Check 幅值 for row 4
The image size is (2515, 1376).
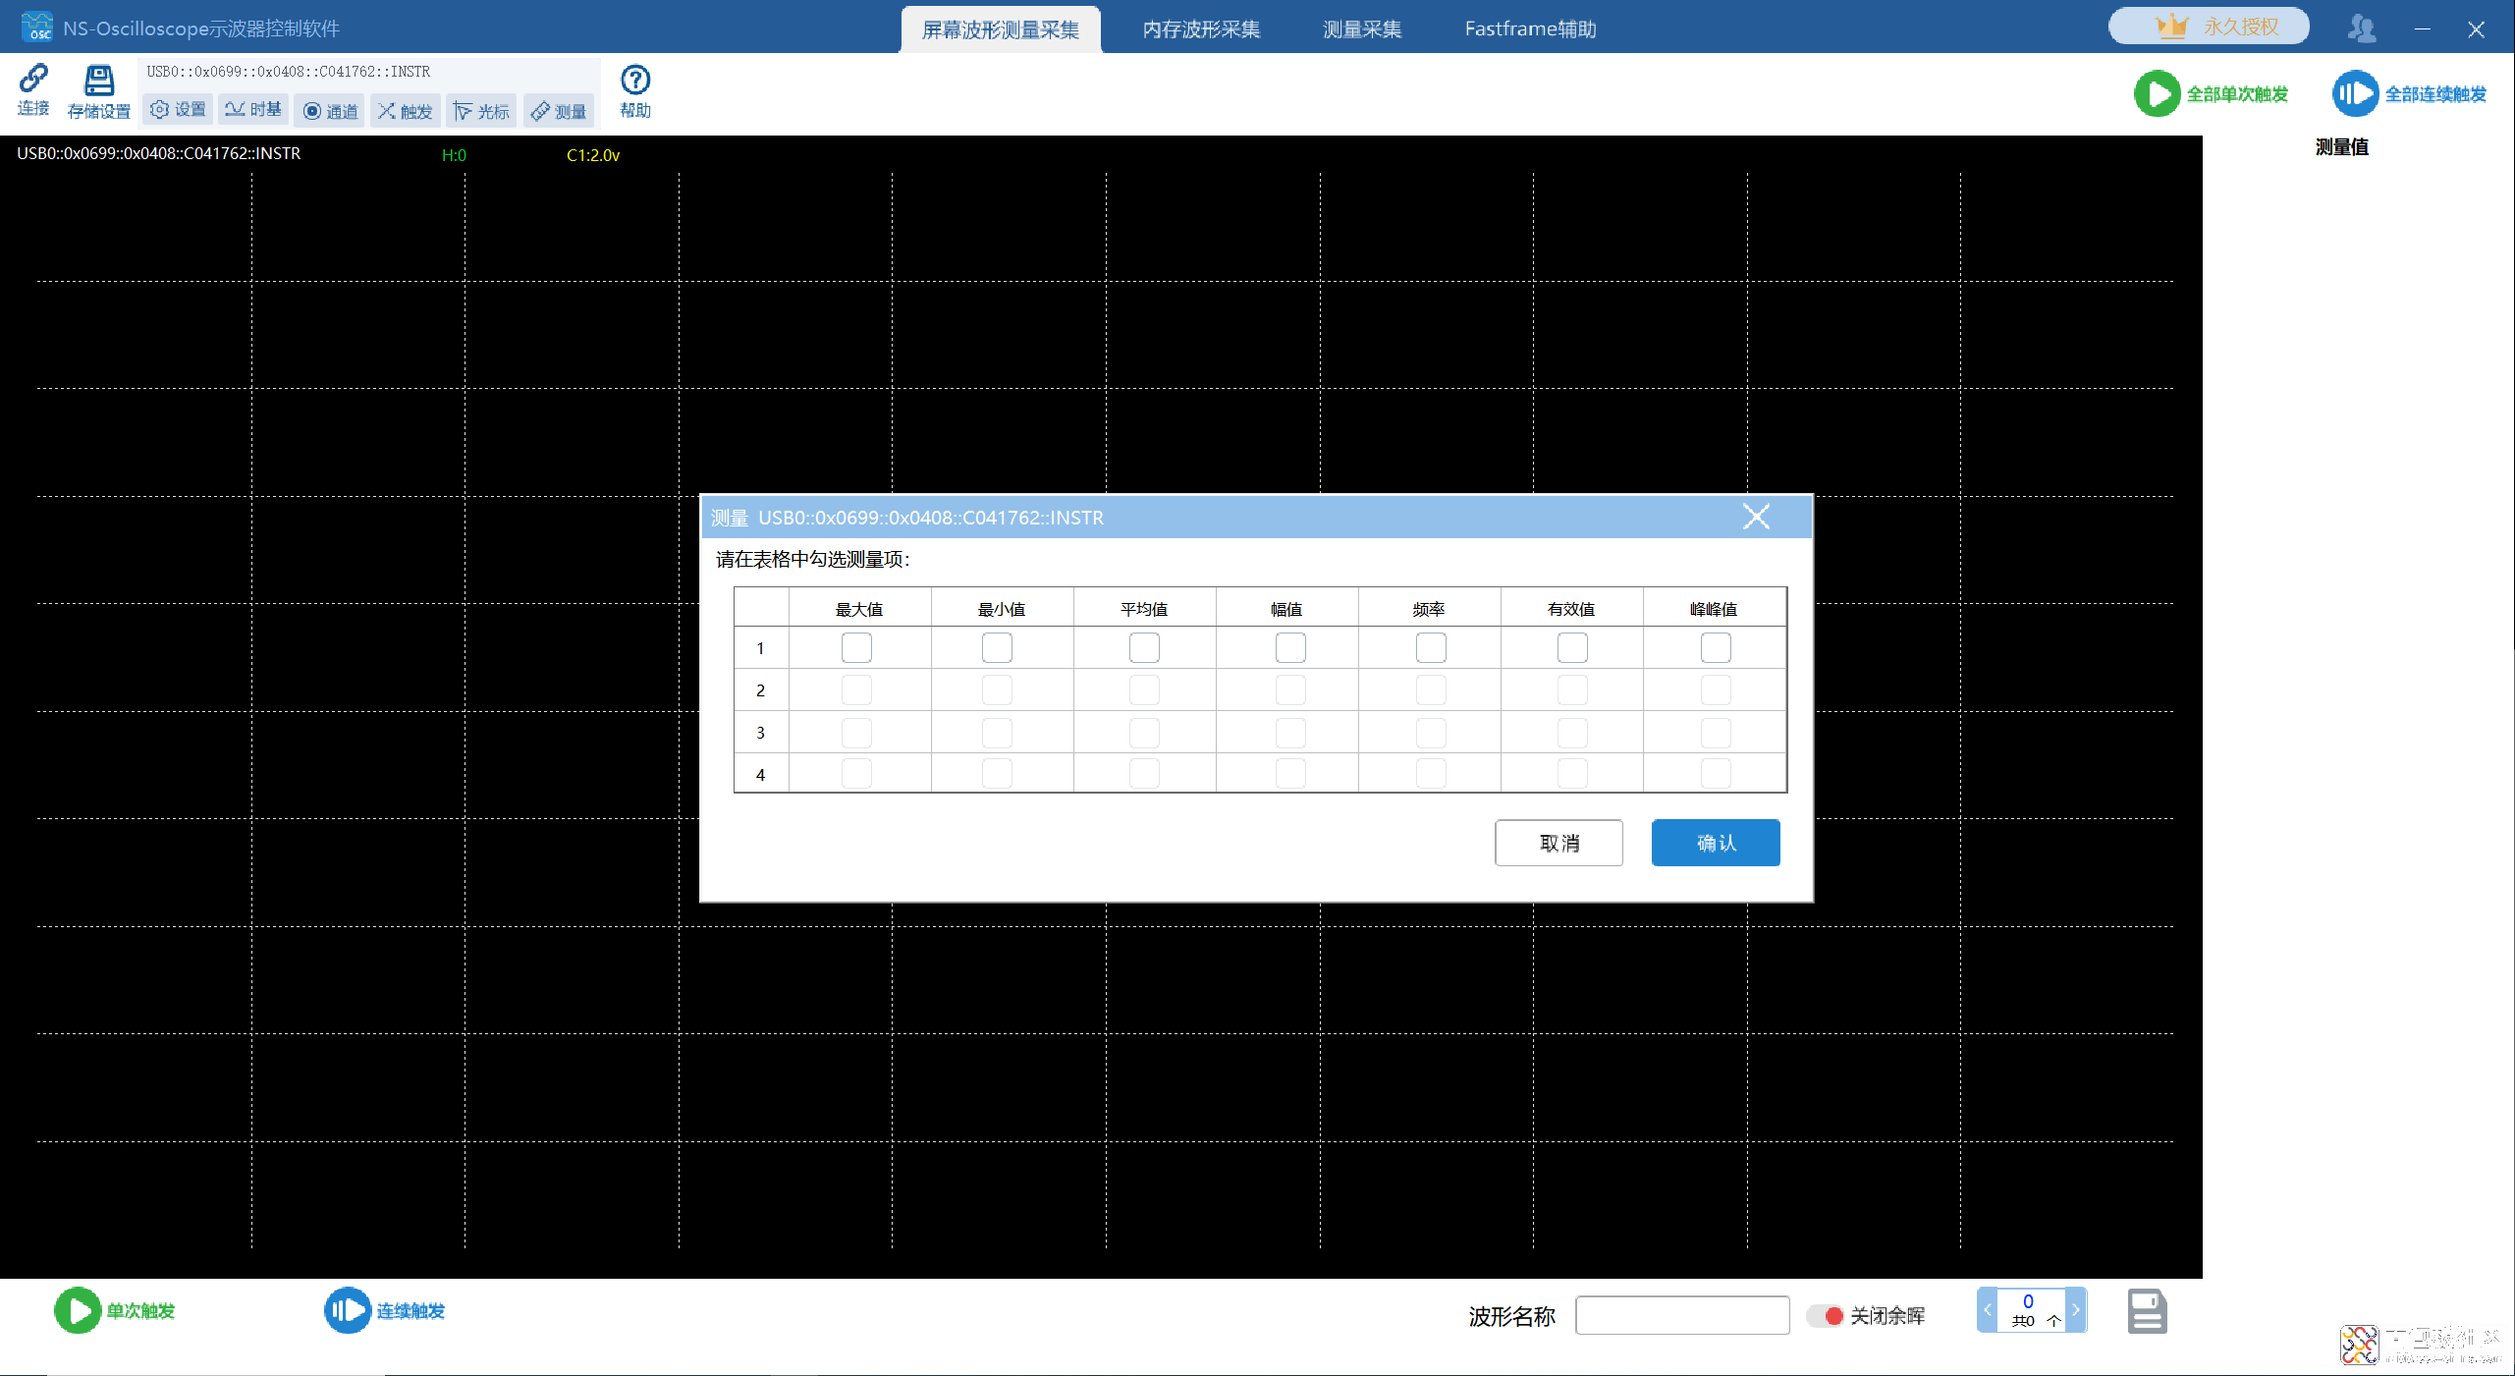[1290, 774]
